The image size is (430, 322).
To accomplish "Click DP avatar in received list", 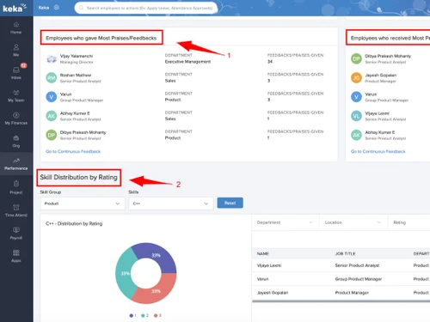I will pyautogui.click(x=356, y=58).
